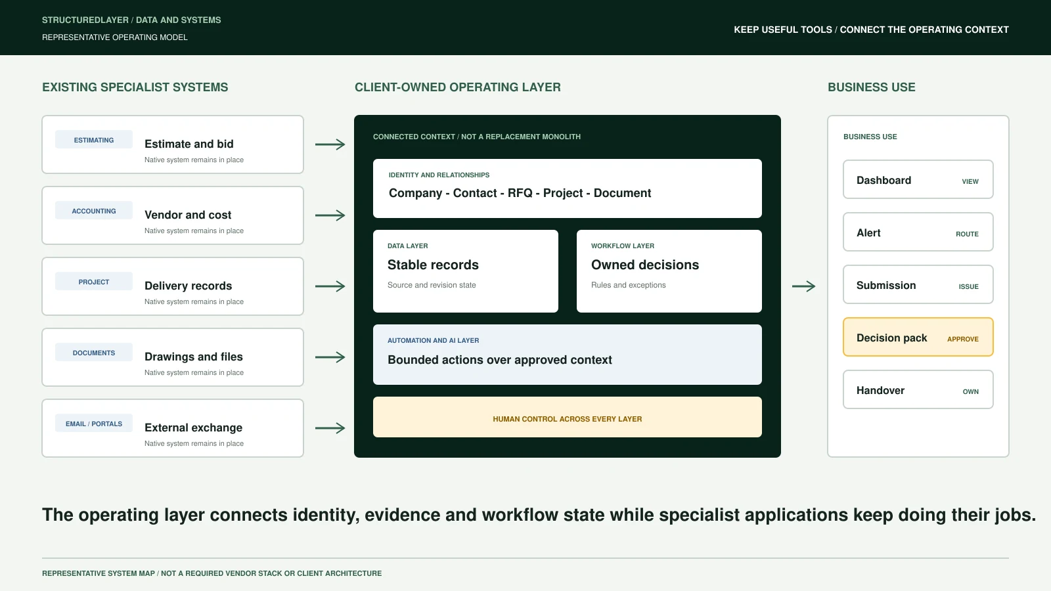Click the ACCOUNTING tag badge
Image resolution: width=1051 pixels, height=591 pixels.
[94, 211]
